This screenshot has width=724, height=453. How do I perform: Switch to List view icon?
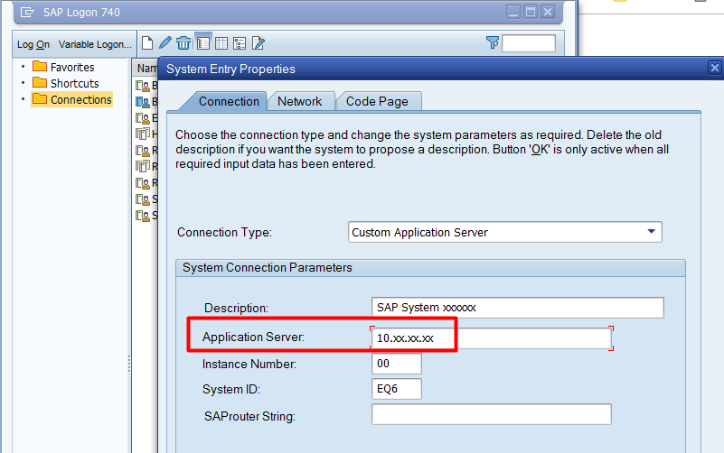(221, 42)
